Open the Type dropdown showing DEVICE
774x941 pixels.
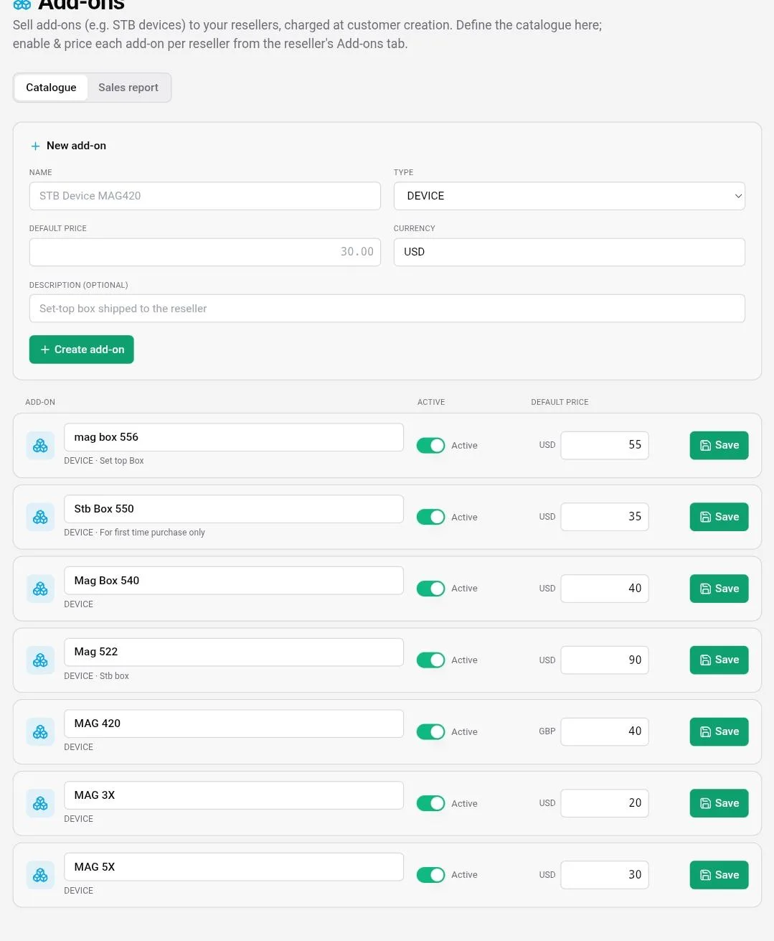click(x=569, y=196)
